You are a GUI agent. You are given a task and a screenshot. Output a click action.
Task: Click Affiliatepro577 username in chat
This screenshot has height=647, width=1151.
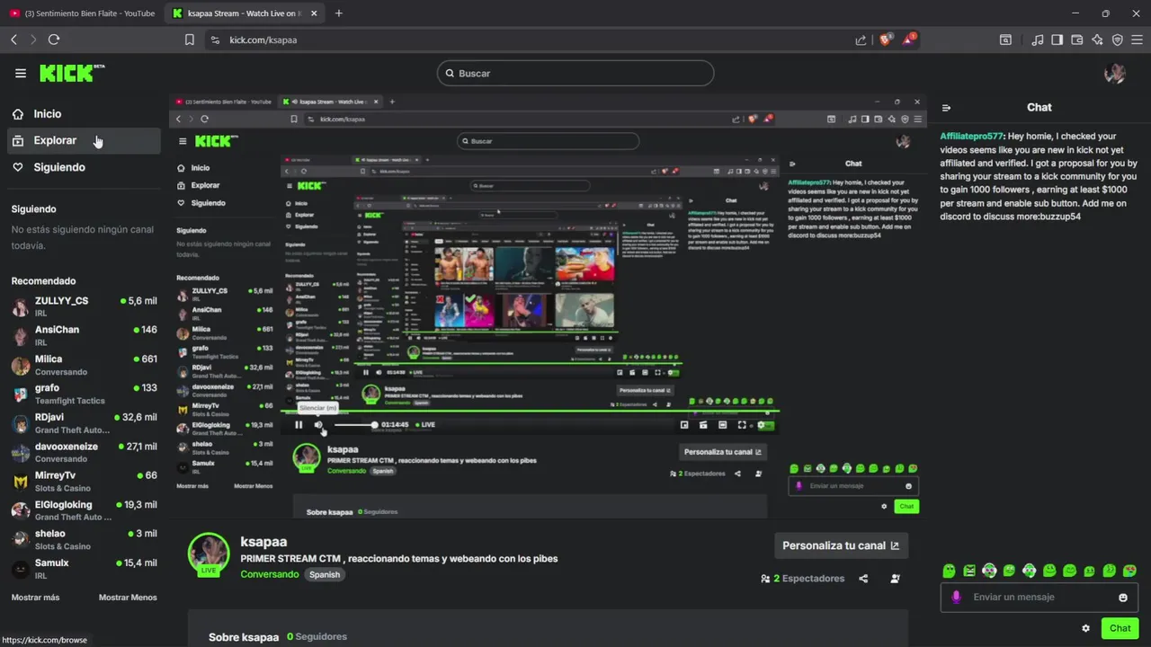(971, 136)
